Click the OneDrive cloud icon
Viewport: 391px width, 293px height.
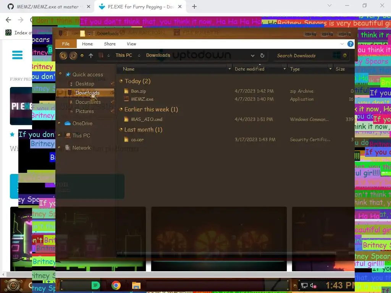tap(68, 123)
